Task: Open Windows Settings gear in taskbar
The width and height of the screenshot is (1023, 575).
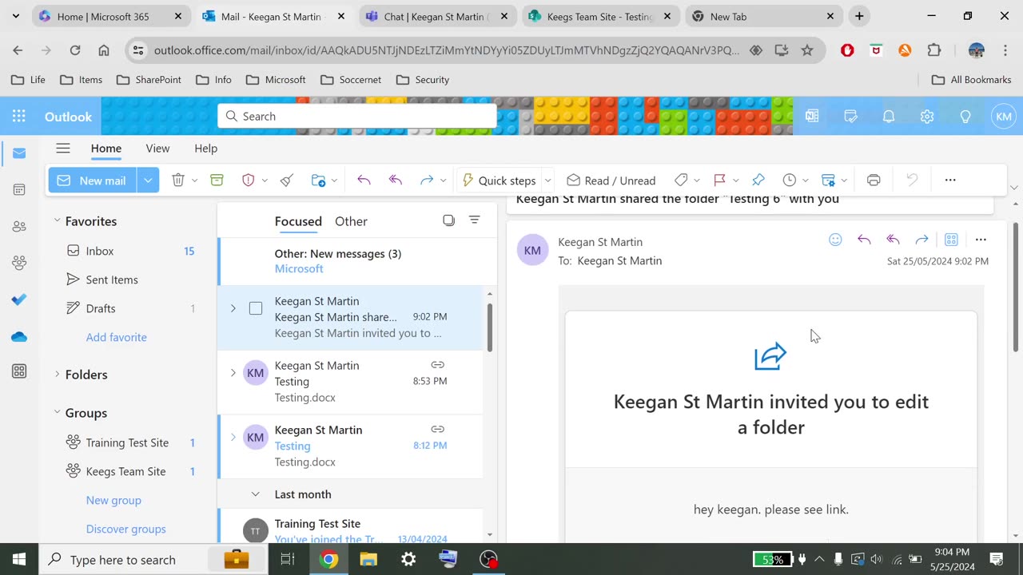Action: click(408, 559)
